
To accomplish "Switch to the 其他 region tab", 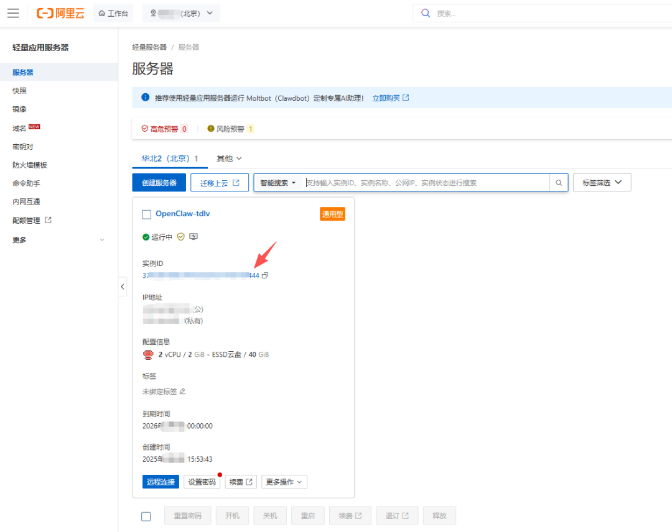I will pyautogui.click(x=228, y=158).
